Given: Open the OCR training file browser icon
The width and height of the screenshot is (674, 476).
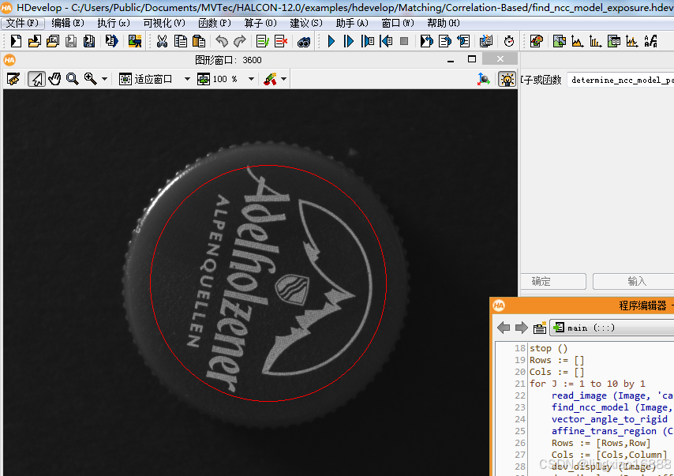Looking at the screenshot, I should [651, 41].
